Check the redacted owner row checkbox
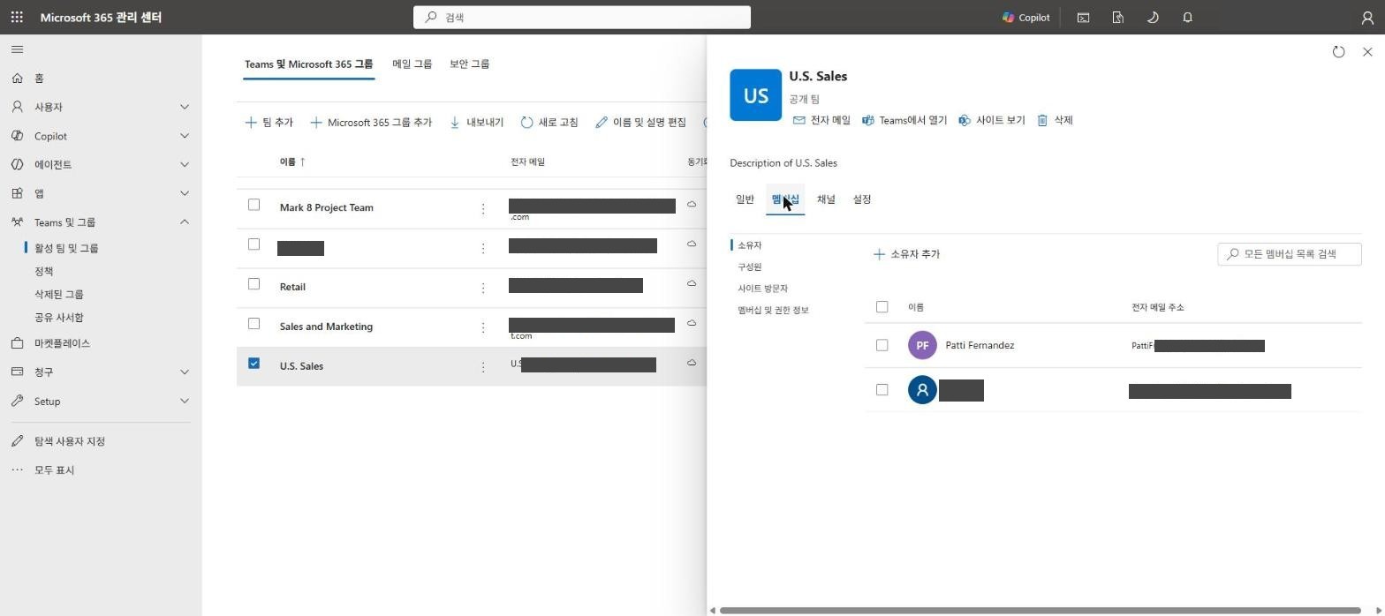Image resolution: width=1385 pixels, height=616 pixels. pyautogui.click(x=882, y=389)
